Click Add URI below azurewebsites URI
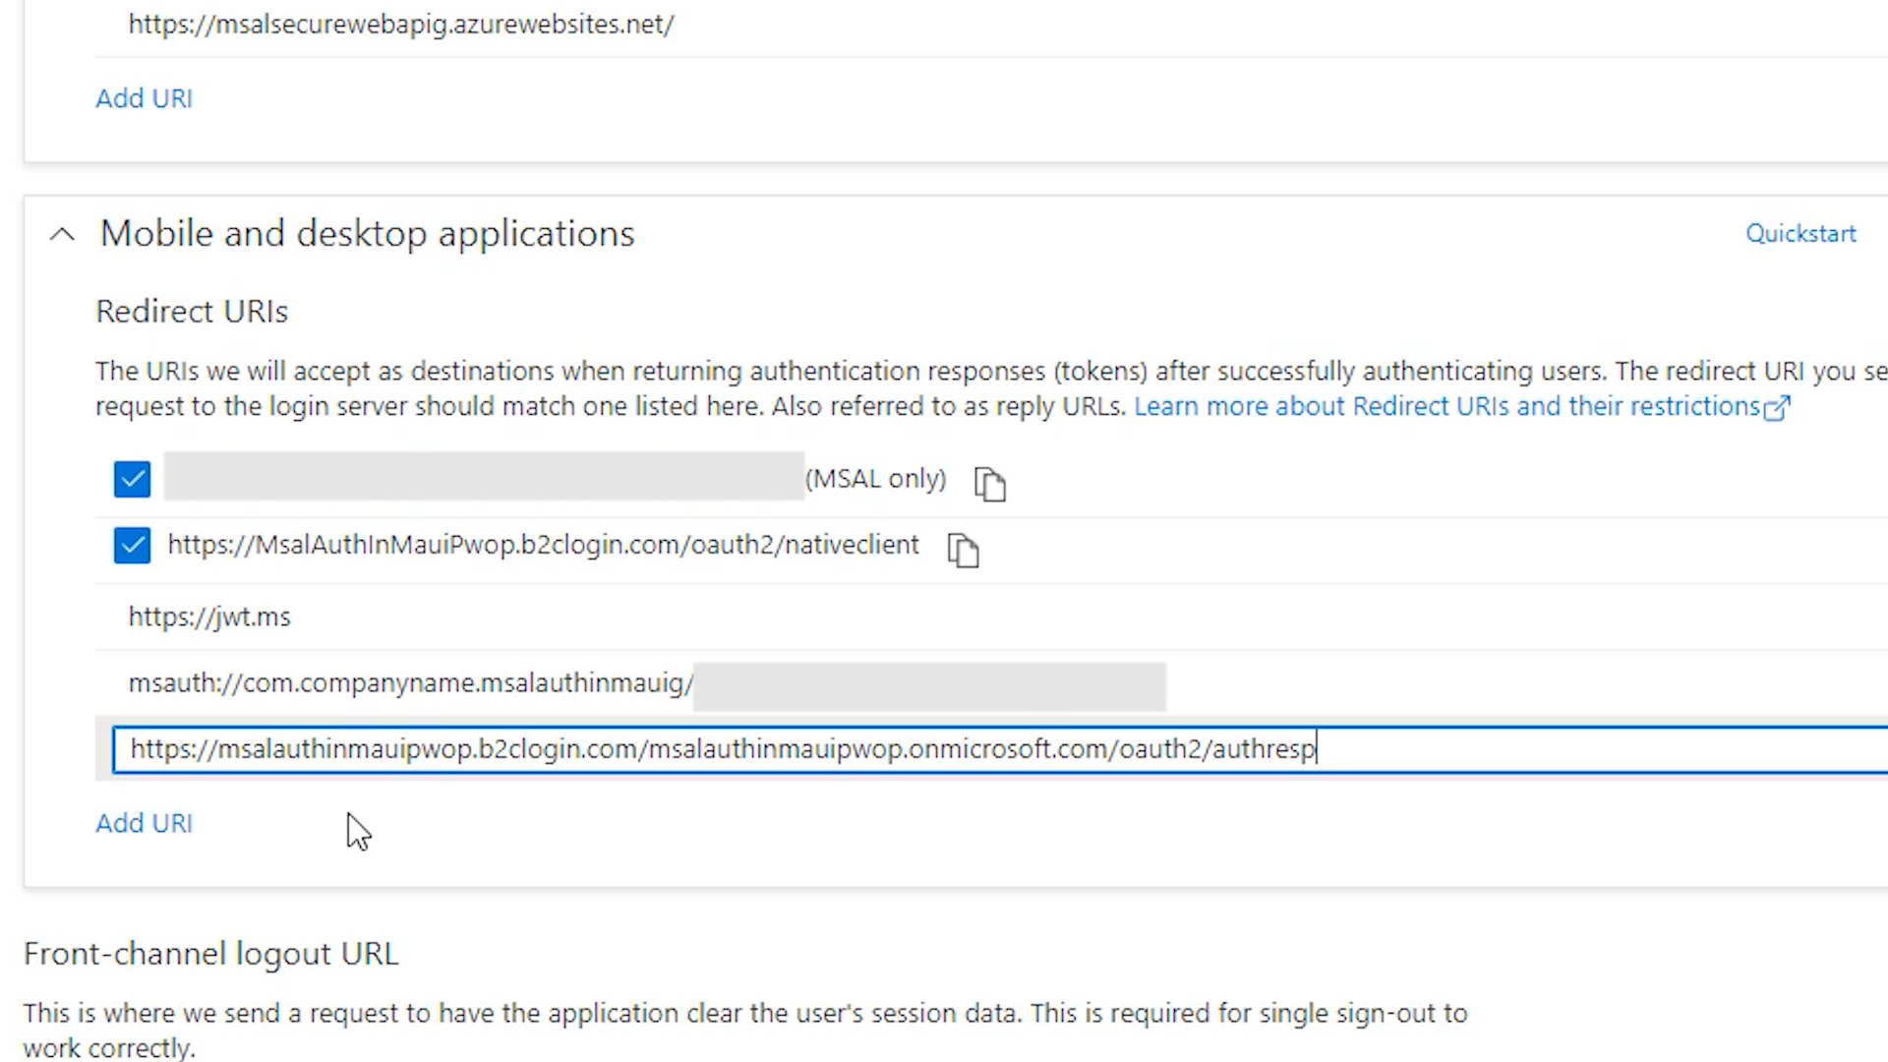The height and width of the screenshot is (1062, 1888). click(144, 98)
